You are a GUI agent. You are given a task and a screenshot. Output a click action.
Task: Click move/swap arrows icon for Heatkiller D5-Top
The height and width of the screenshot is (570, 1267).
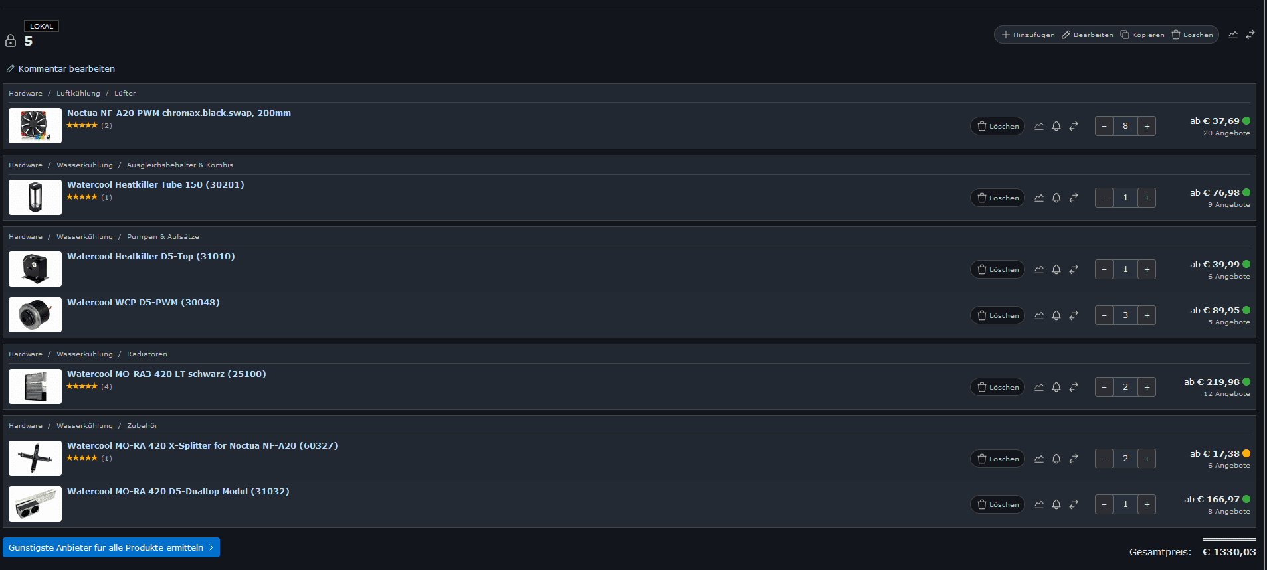click(1074, 269)
